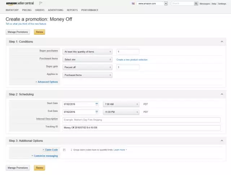Click the top Manage Promotions button
Viewport: 231px width, 175px height.
pos(18,32)
